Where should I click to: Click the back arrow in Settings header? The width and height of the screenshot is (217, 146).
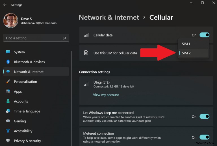[5, 5]
